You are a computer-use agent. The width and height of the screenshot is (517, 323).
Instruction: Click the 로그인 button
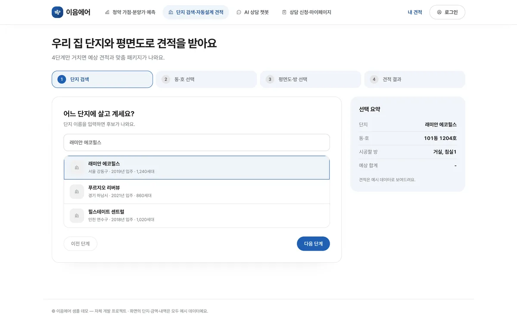(x=447, y=12)
